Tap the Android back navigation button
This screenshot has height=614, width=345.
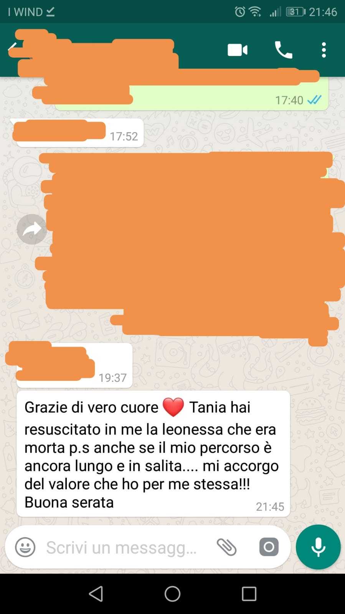(x=96, y=594)
